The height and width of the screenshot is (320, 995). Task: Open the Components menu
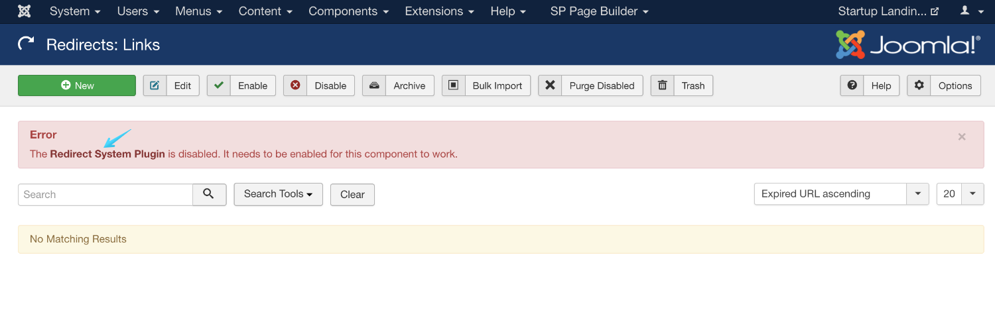[x=348, y=11]
